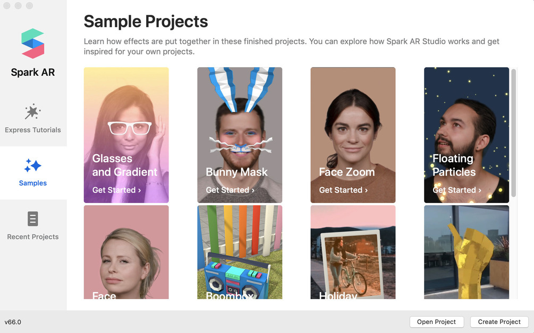Get started with Glasses and Gradient
This screenshot has height=333, width=534.
[x=116, y=190]
